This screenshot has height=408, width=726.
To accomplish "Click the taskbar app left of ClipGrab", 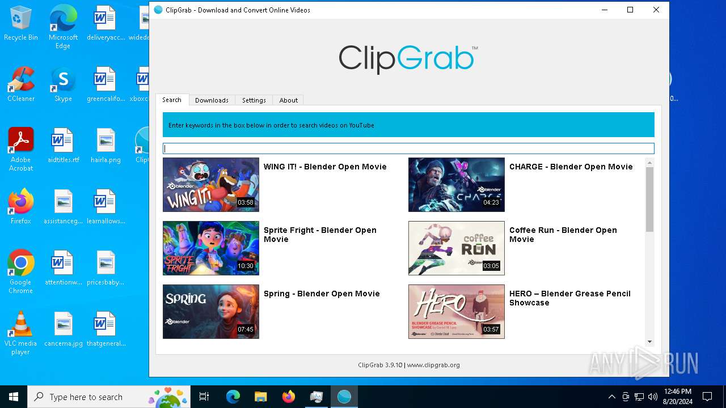I will tap(316, 397).
